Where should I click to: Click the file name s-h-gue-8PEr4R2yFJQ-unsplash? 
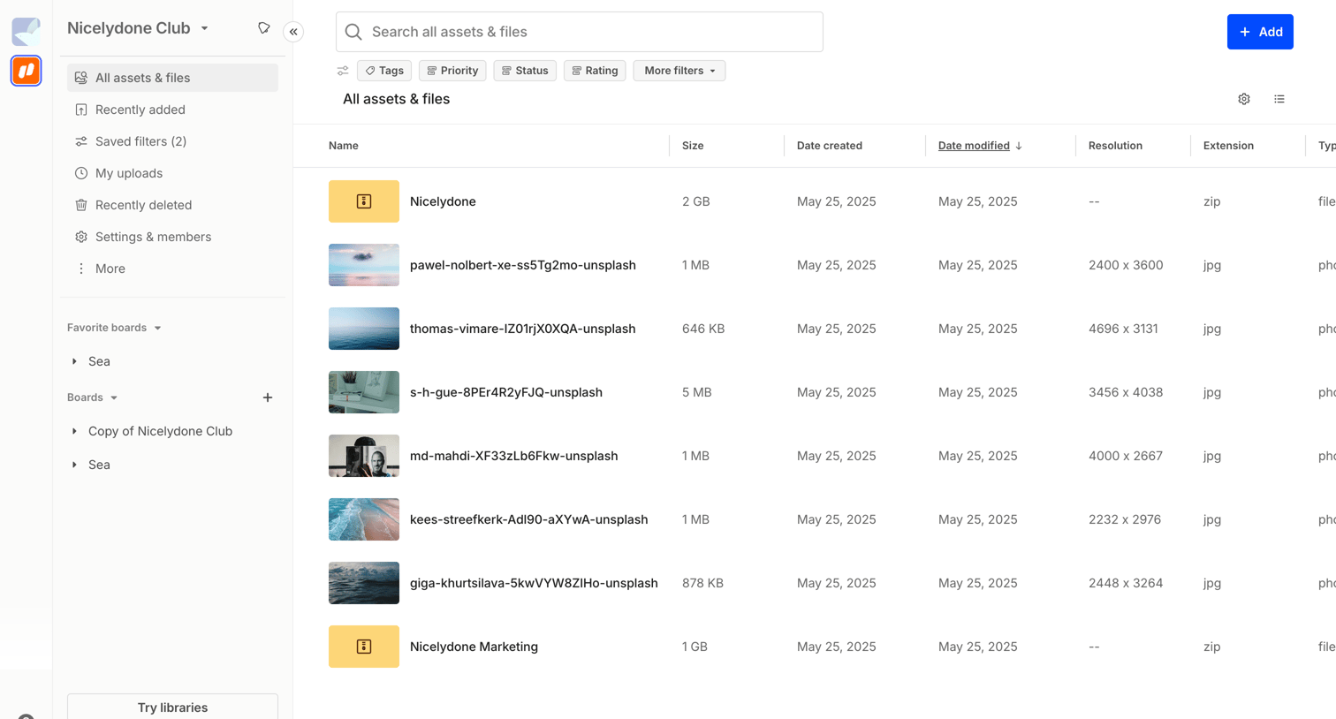pyautogui.click(x=506, y=392)
